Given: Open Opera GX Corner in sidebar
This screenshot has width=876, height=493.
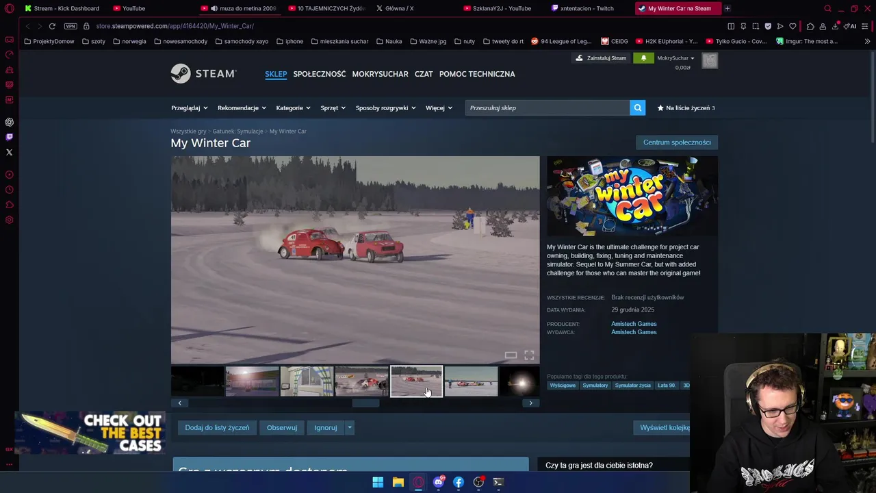Looking at the screenshot, I should tap(9, 40).
